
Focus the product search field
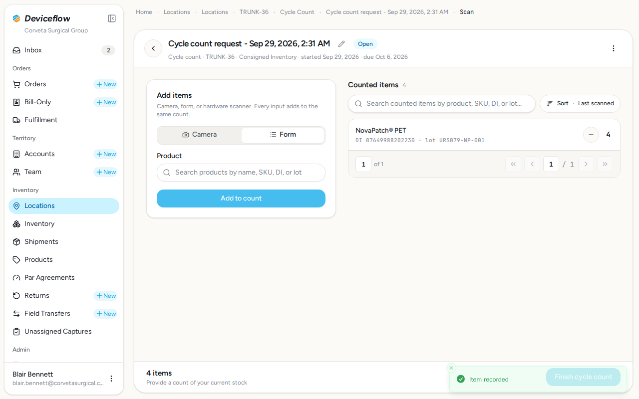[x=241, y=173]
